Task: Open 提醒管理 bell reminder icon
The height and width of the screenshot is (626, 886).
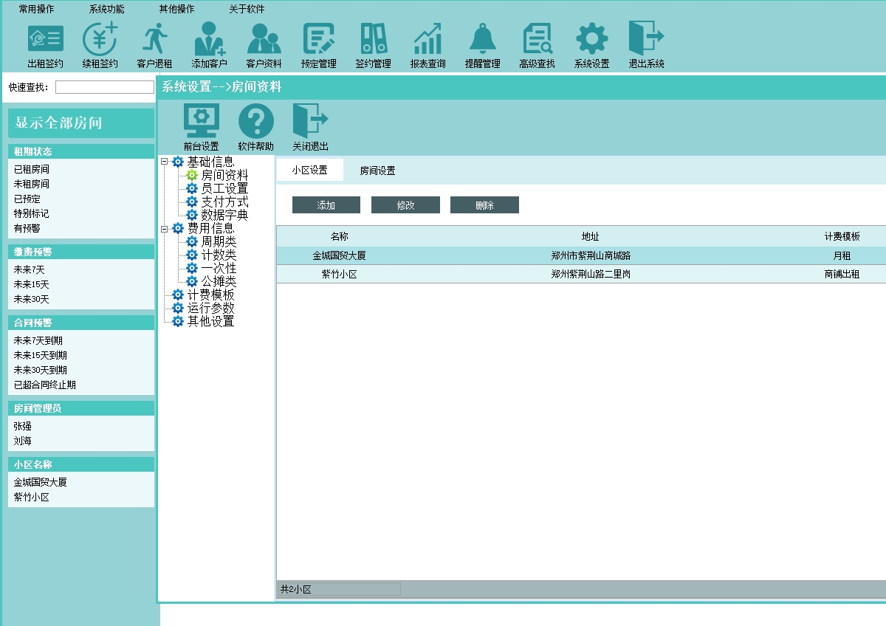Action: pos(483,39)
